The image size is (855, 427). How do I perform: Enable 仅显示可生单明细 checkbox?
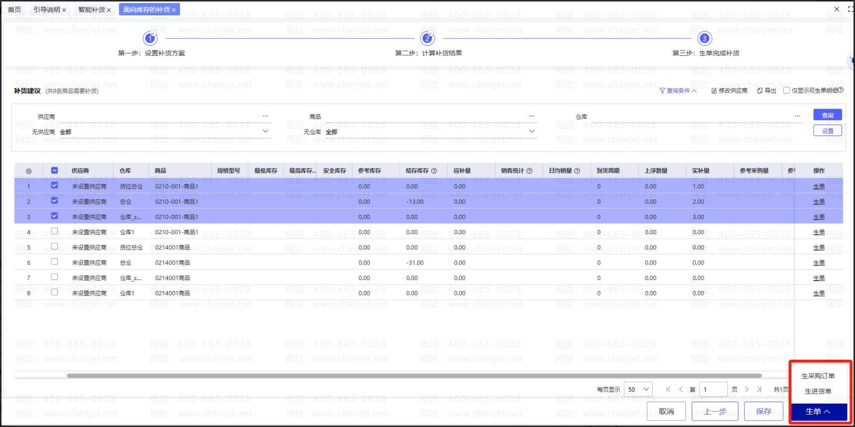[x=787, y=91]
